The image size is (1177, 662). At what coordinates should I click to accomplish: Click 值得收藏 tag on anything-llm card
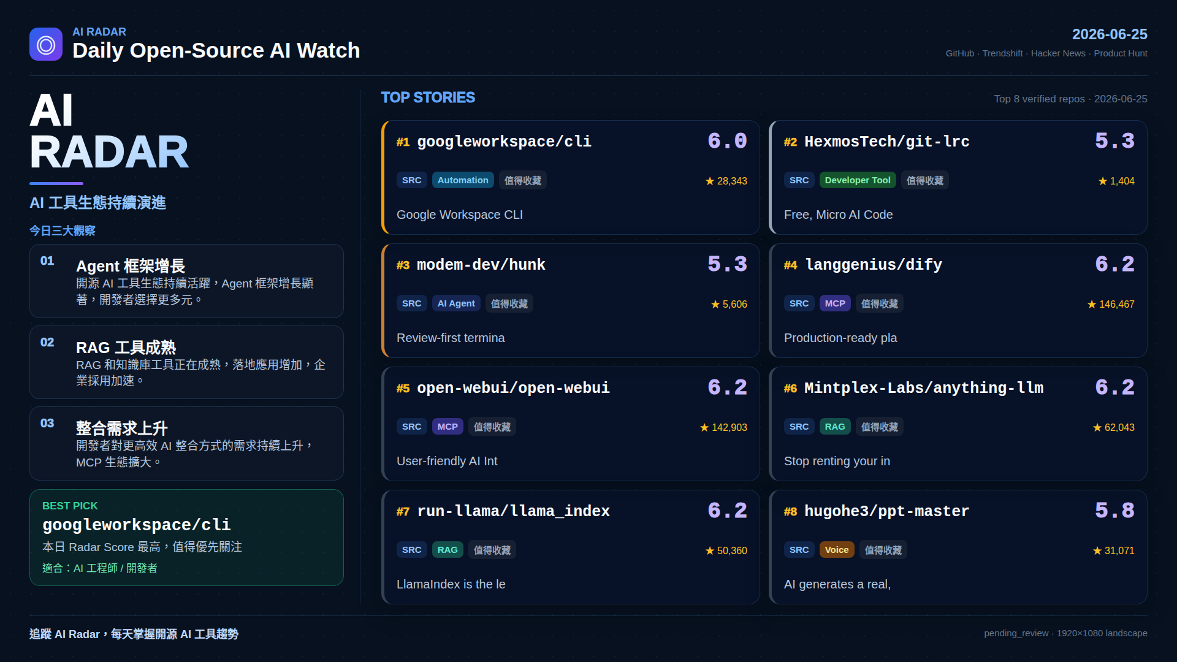(880, 427)
